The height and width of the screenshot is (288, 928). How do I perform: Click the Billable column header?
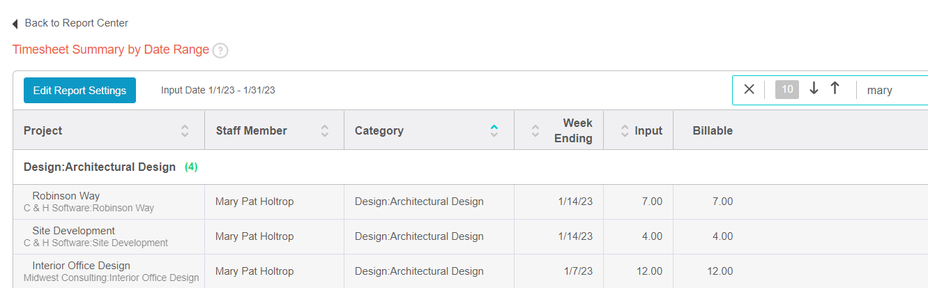(x=713, y=130)
